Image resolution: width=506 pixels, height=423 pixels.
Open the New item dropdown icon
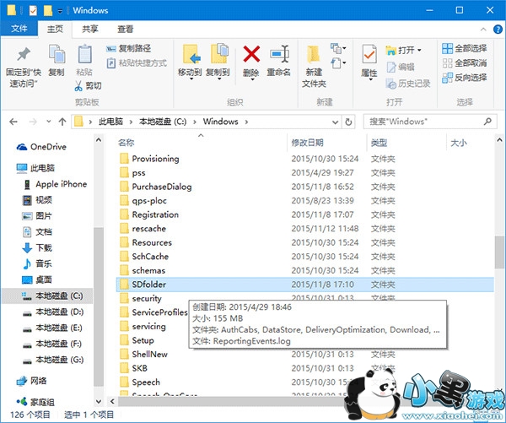(x=338, y=48)
